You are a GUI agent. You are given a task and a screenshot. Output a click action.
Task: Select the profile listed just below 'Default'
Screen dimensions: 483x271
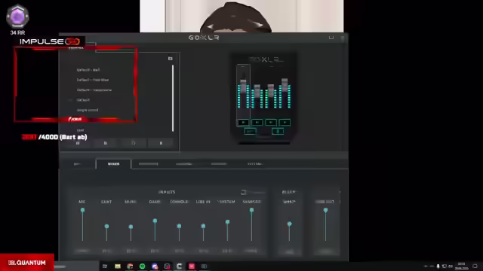pos(88,110)
